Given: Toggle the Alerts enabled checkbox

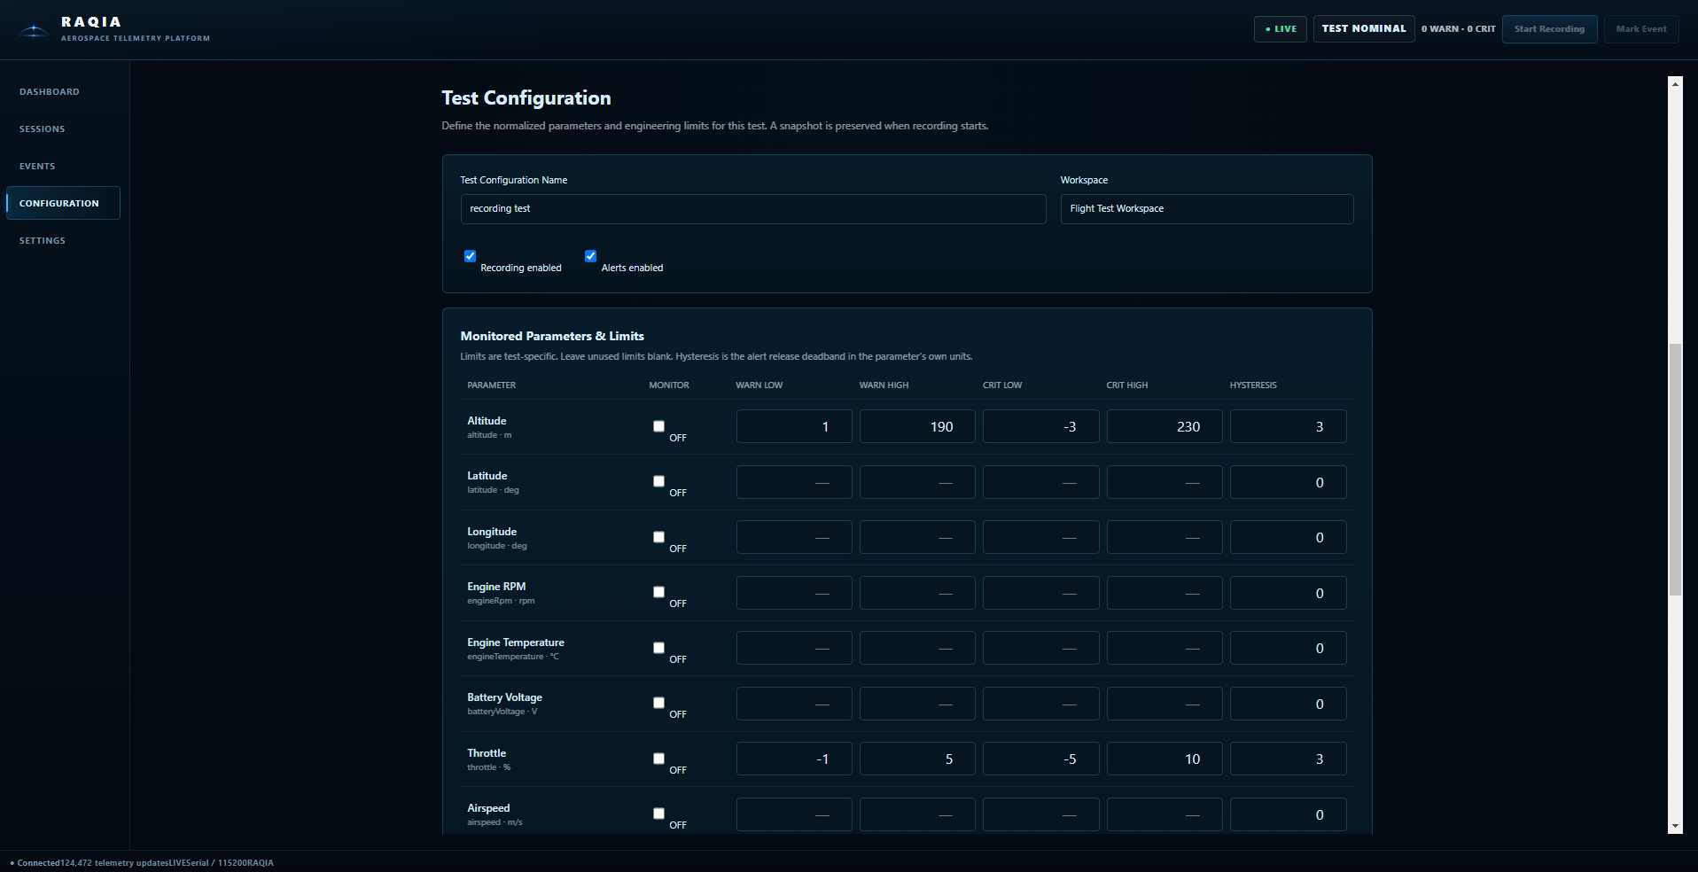Looking at the screenshot, I should (x=591, y=256).
